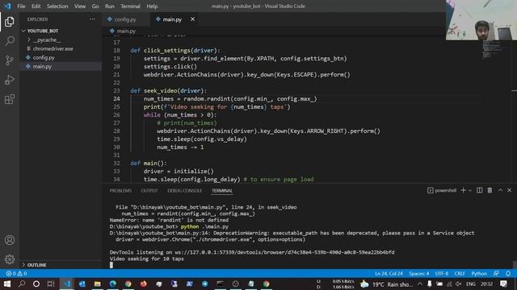Open Firefox from the taskbar

[144, 284]
